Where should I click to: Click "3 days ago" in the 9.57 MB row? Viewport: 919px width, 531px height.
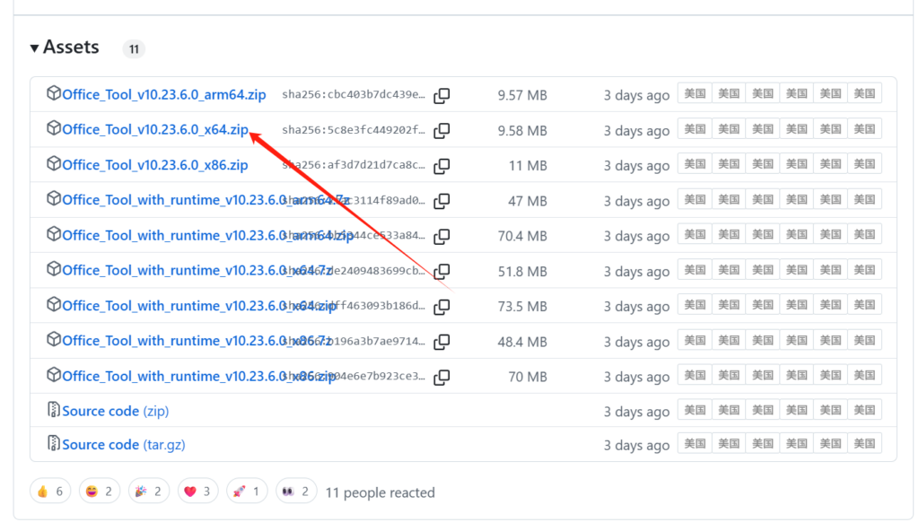636,96
